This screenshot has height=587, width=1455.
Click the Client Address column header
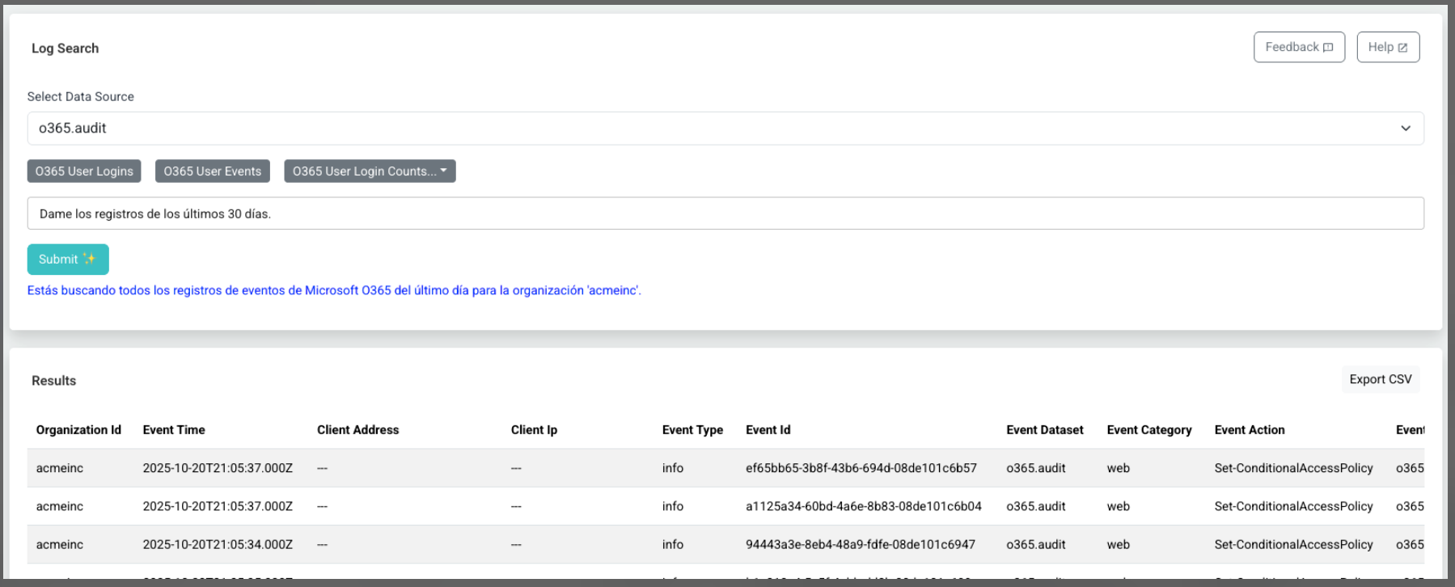click(357, 430)
